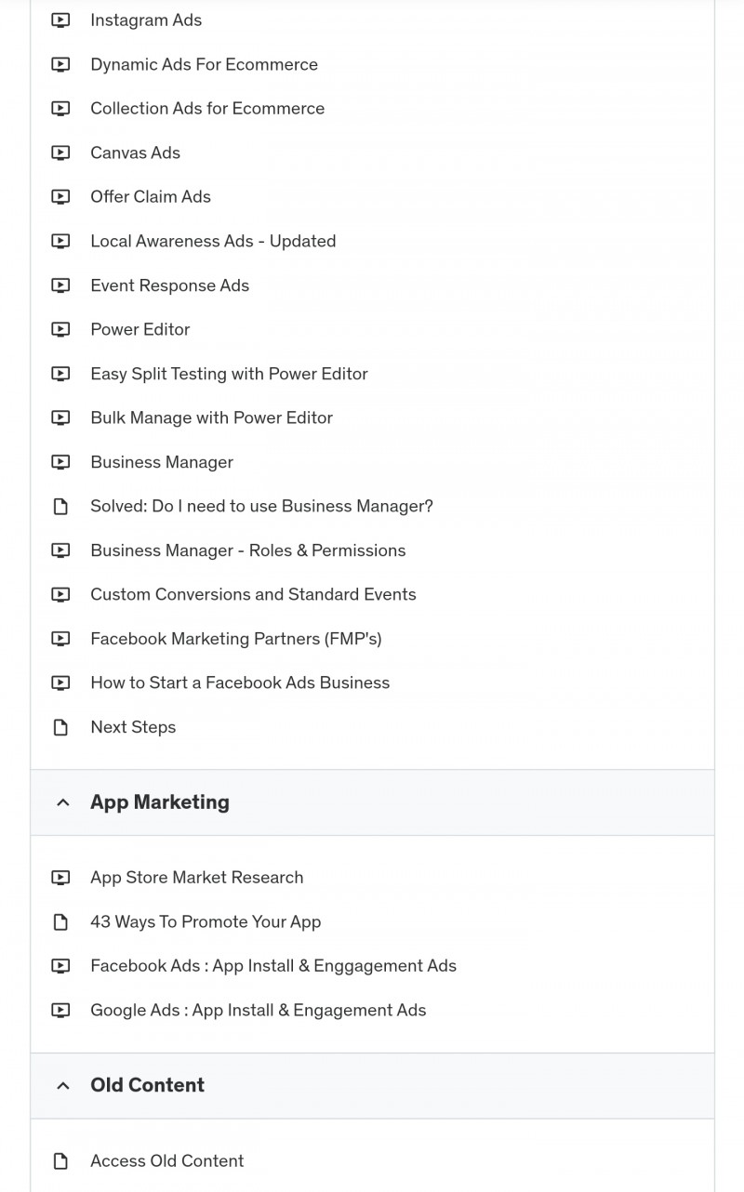Toggle the App Marketing section header
The height and width of the screenshot is (1192, 744).
pyautogui.click(x=372, y=802)
